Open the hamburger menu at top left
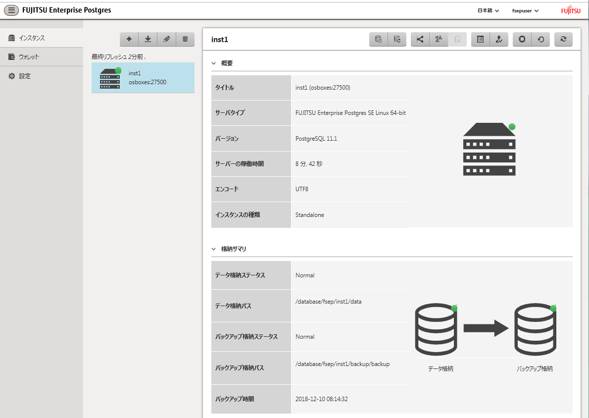 [11, 10]
